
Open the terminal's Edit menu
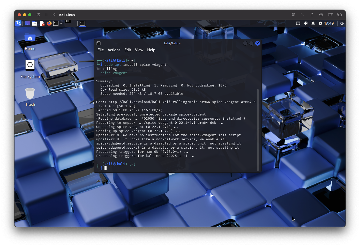pyautogui.click(x=128, y=50)
